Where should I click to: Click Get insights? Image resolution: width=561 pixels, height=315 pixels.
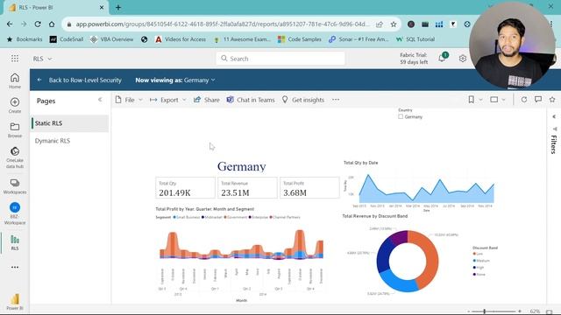pyautogui.click(x=303, y=100)
